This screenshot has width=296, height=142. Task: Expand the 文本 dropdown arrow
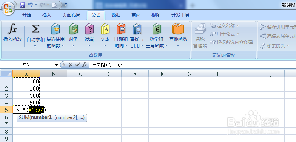[105, 46]
